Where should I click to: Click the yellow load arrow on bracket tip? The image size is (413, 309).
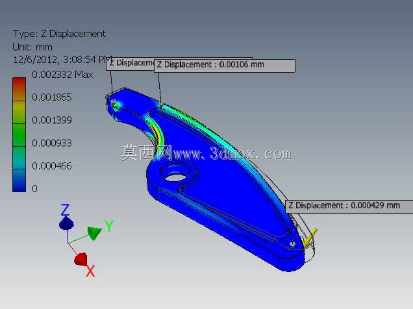point(310,238)
